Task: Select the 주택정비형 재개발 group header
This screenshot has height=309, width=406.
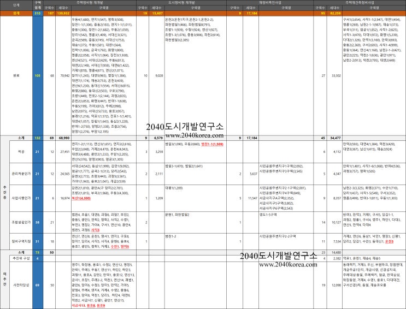Action: [x=90, y=2]
